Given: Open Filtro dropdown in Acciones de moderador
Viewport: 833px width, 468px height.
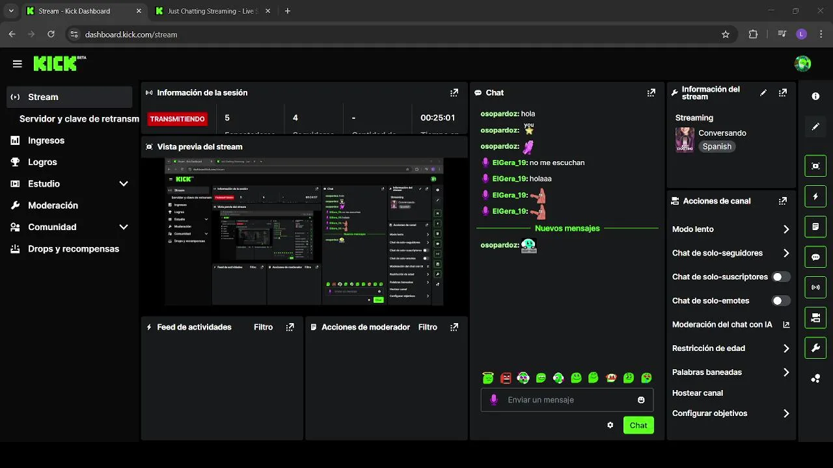Looking at the screenshot, I should [428, 328].
